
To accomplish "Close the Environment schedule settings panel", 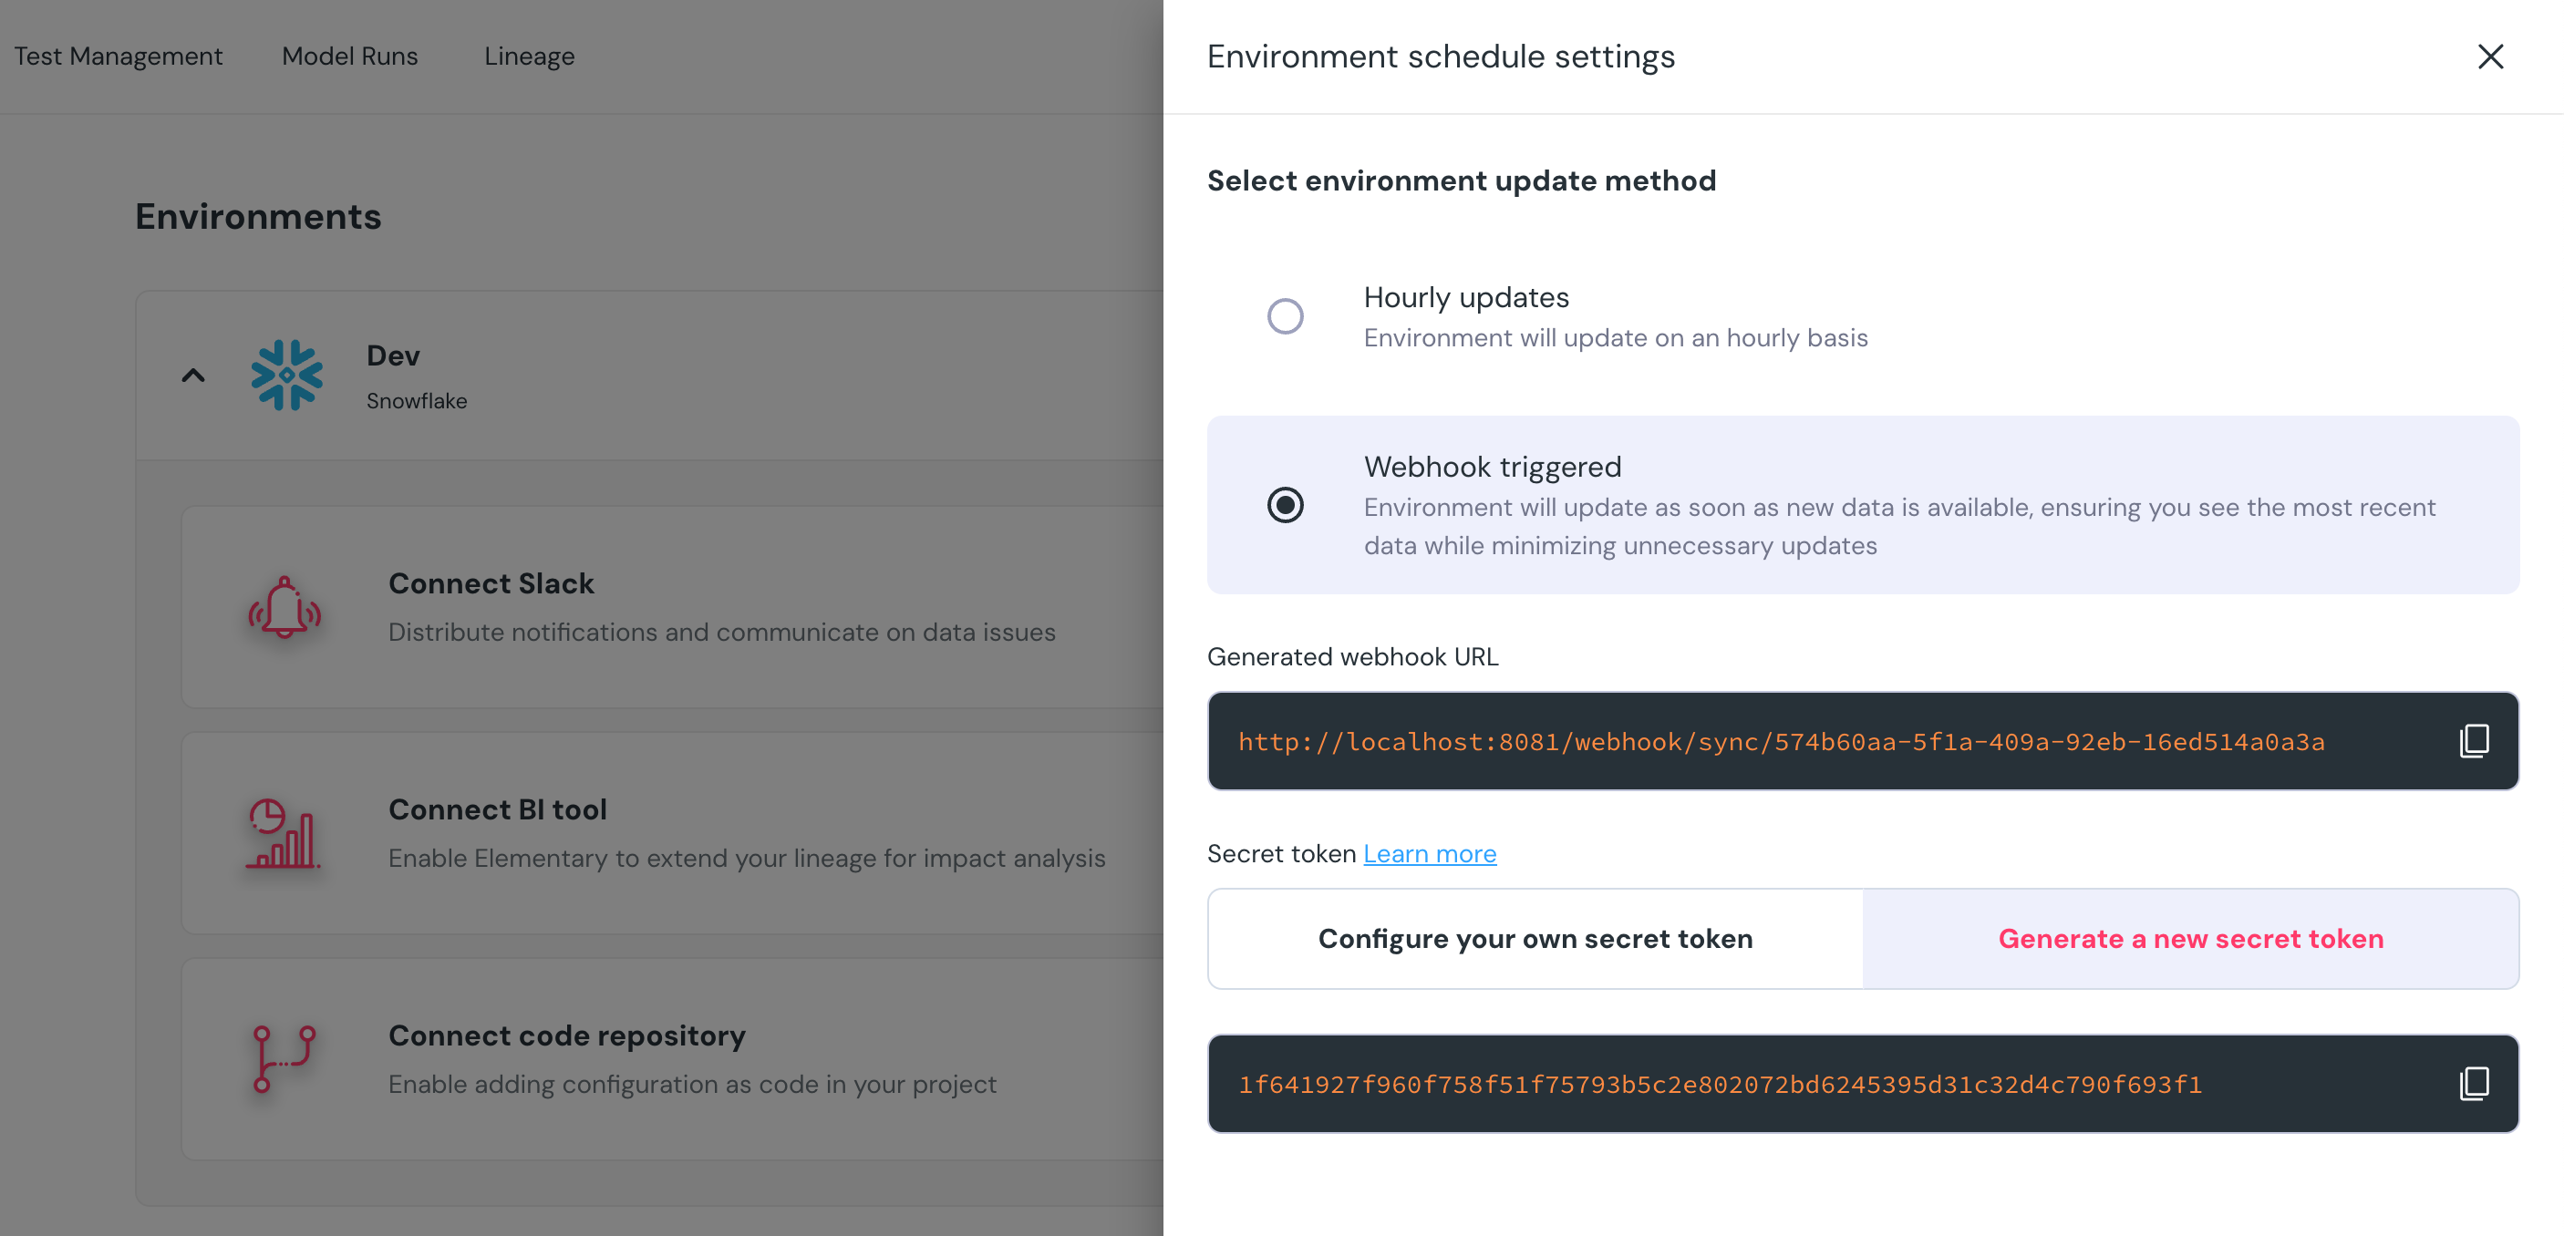I will pos(2489,57).
